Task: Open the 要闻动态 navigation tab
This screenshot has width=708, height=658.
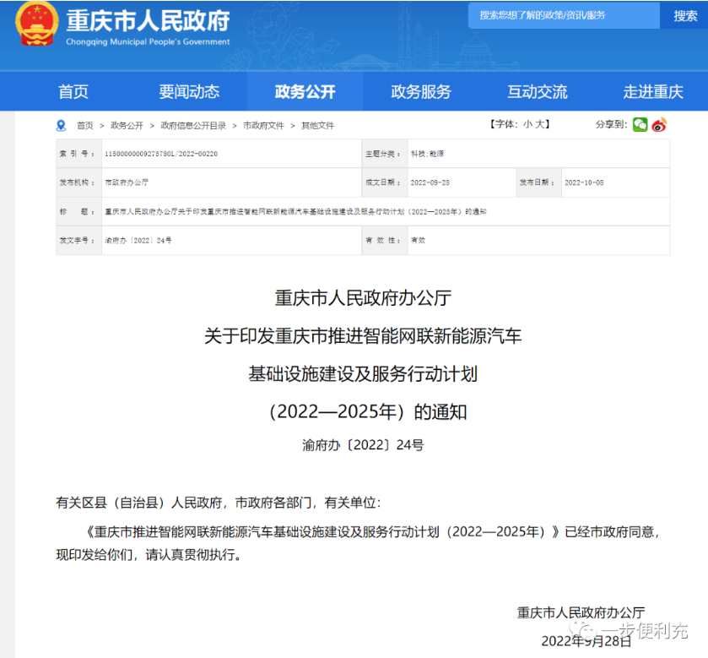Action: pyautogui.click(x=189, y=92)
